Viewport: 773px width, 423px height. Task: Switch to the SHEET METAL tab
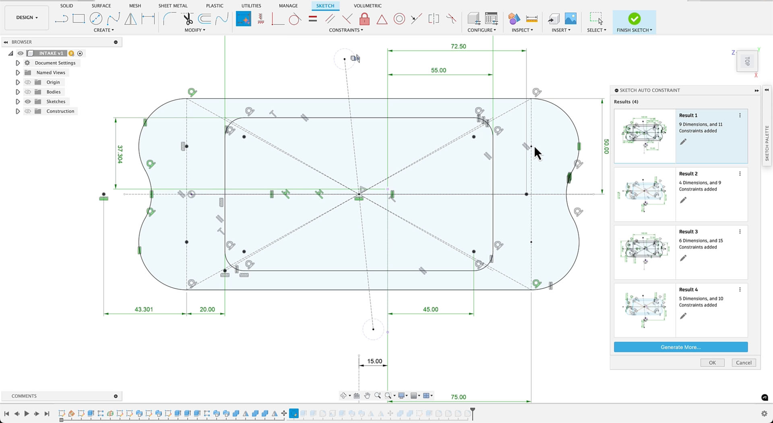tap(173, 6)
